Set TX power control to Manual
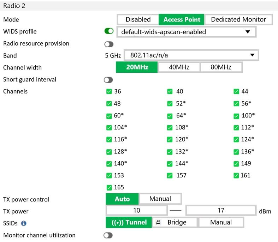The image size is (278, 242). [160, 199]
